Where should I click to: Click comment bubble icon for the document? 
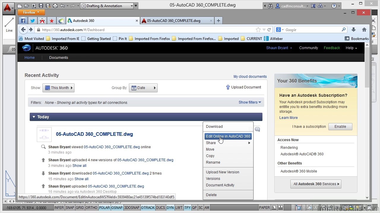click(x=257, y=129)
